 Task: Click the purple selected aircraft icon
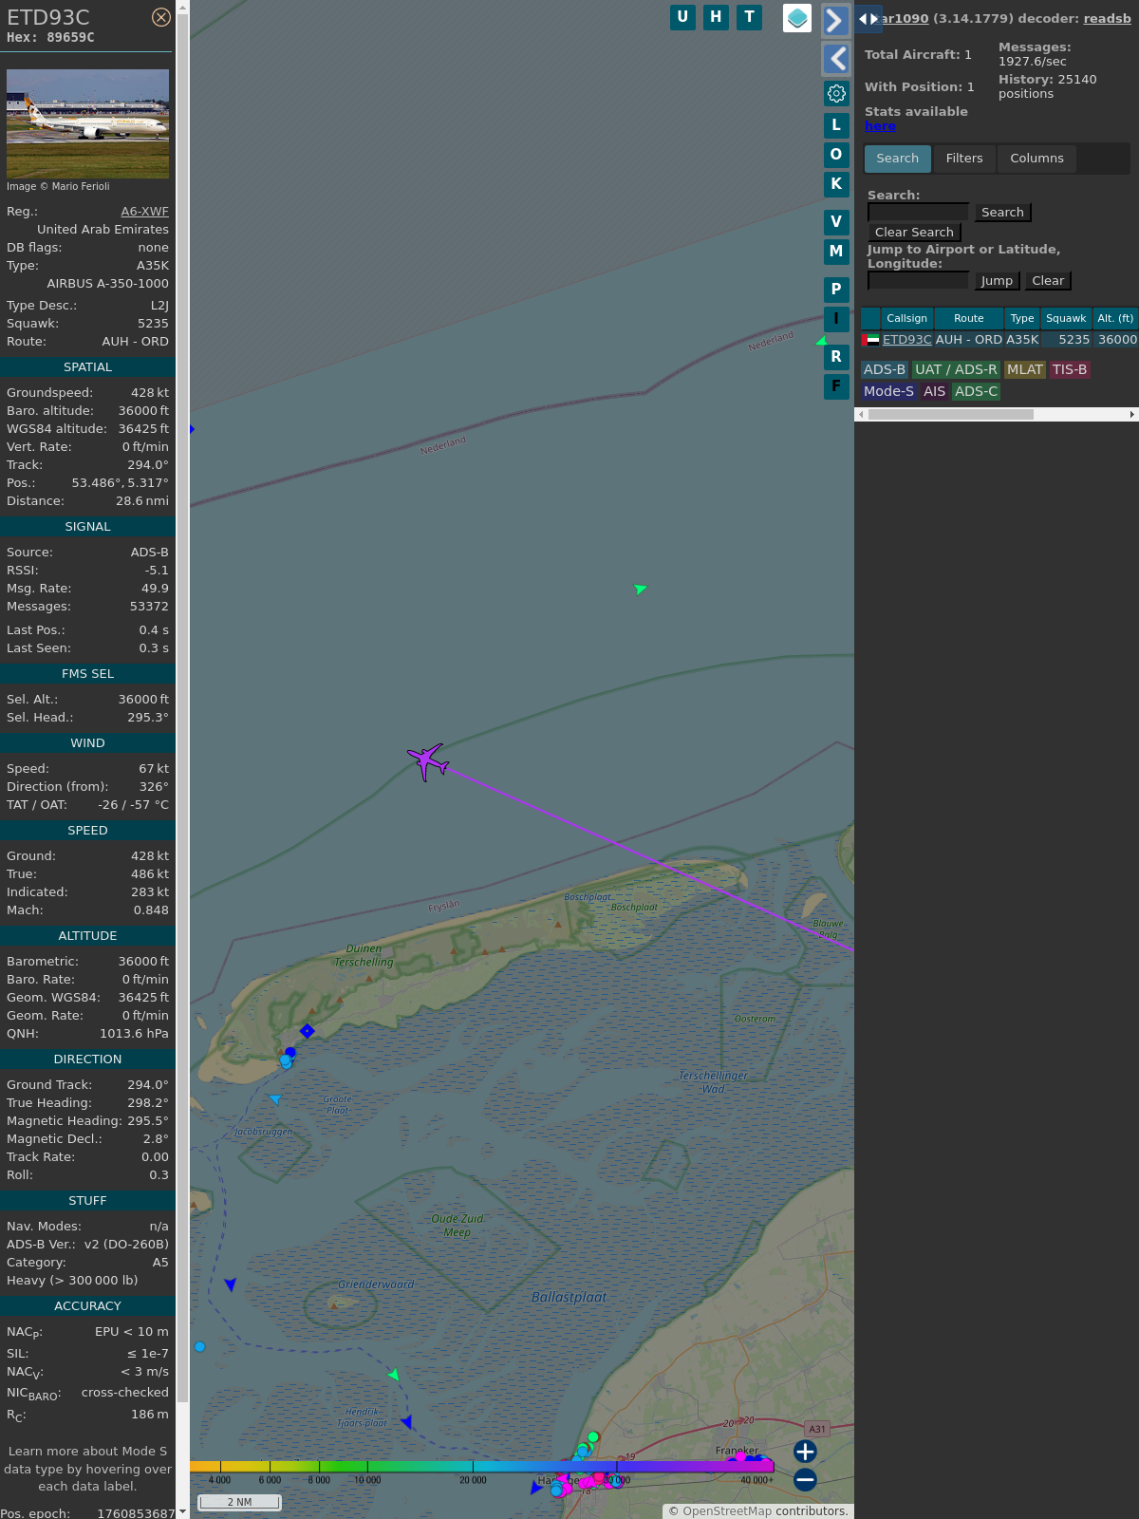pos(428,761)
